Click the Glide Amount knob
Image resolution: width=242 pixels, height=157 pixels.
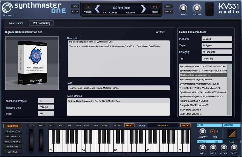click(x=203, y=132)
